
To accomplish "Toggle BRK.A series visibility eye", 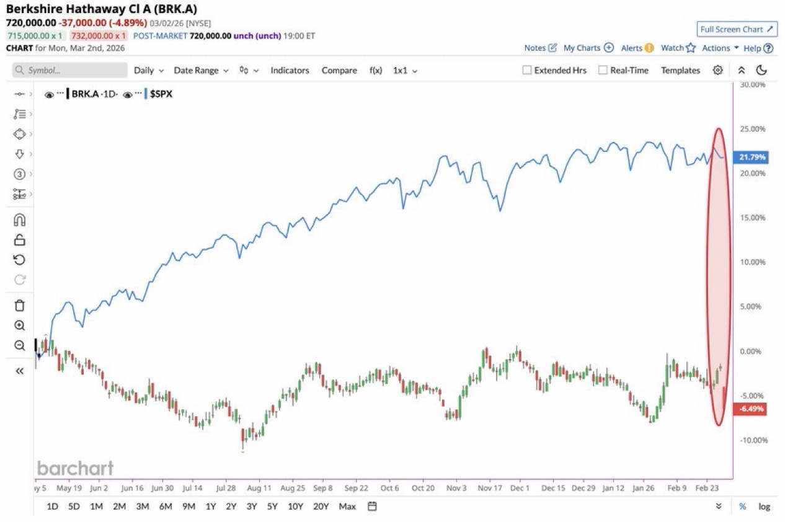I will (x=49, y=95).
